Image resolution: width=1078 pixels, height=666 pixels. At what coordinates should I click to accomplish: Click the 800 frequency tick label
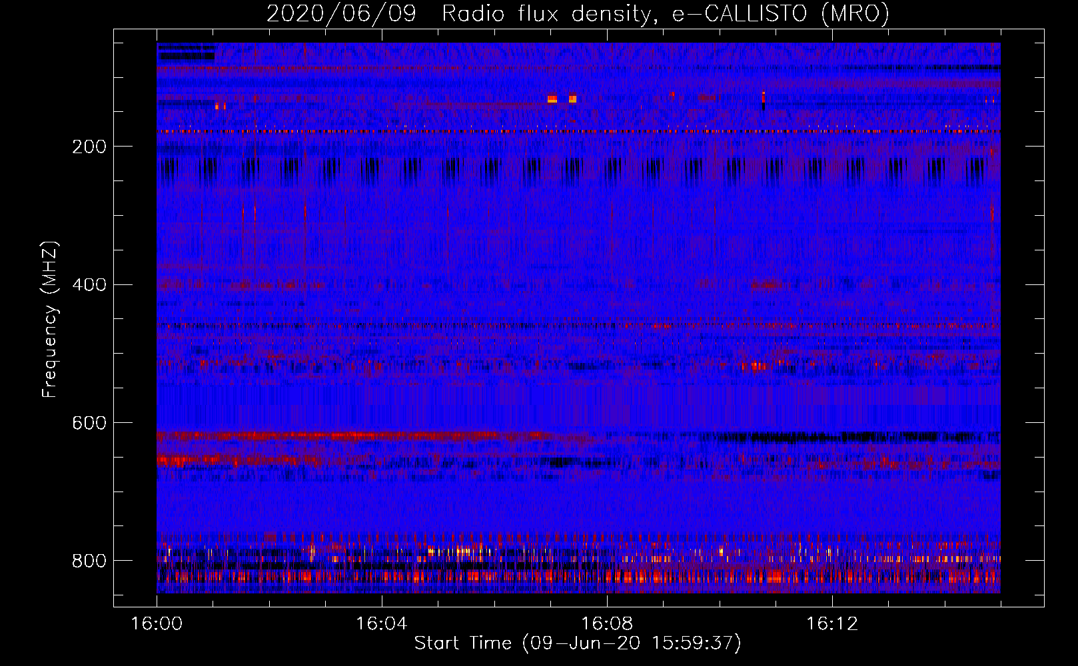click(89, 561)
